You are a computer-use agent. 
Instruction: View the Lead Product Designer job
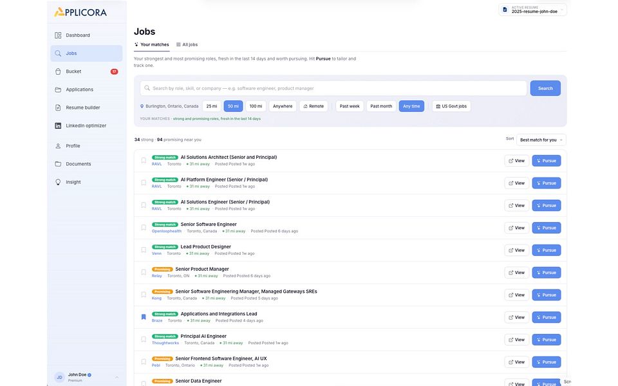click(517, 250)
